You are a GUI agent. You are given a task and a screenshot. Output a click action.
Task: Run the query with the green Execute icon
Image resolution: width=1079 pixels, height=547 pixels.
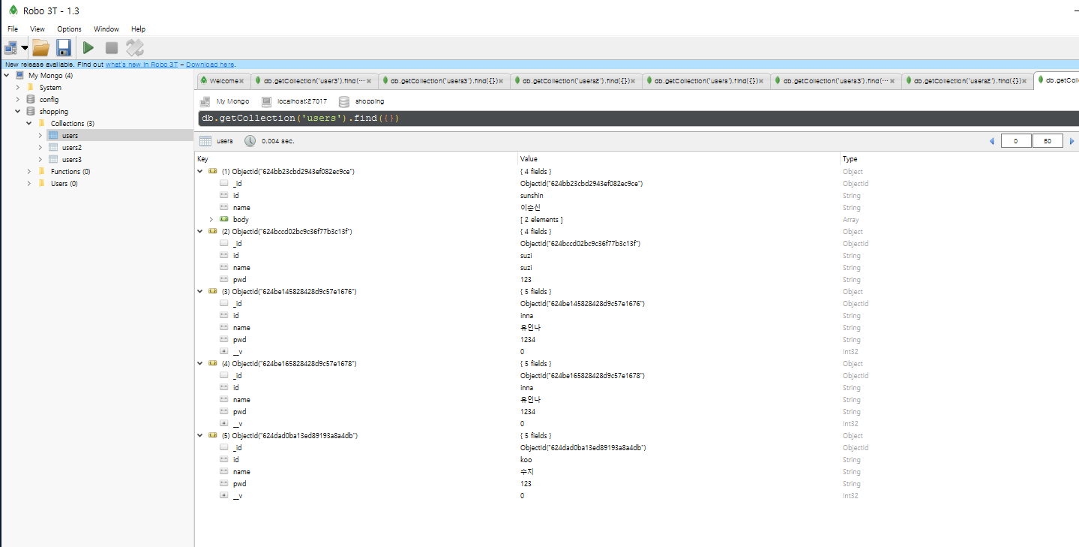(88, 48)
